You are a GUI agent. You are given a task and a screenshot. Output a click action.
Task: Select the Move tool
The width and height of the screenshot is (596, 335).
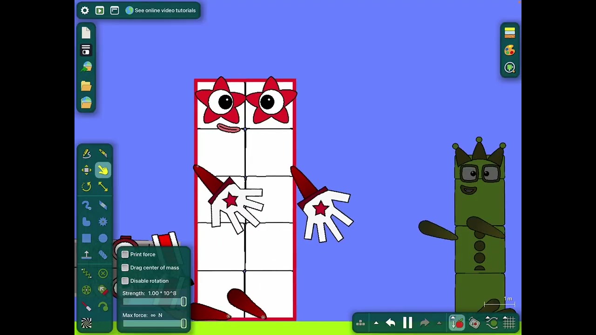(x=87, y=170)
